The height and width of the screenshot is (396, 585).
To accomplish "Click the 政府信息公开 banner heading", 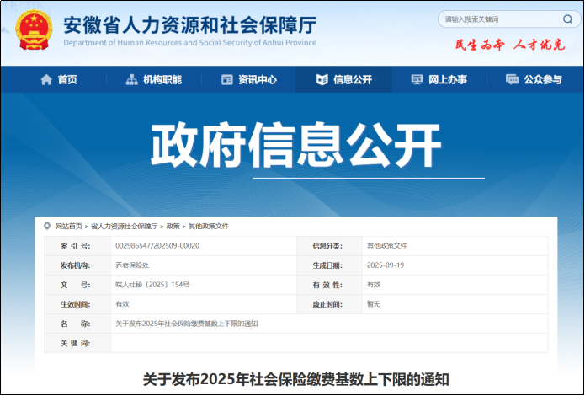I will 295,146.
